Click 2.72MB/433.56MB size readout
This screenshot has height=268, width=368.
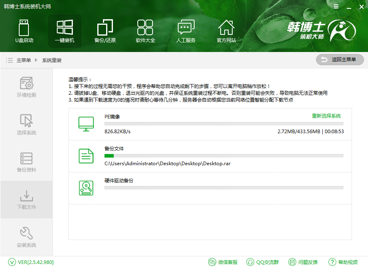299,132
